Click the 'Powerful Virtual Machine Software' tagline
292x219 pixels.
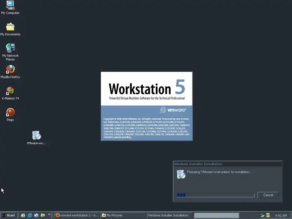147,98
